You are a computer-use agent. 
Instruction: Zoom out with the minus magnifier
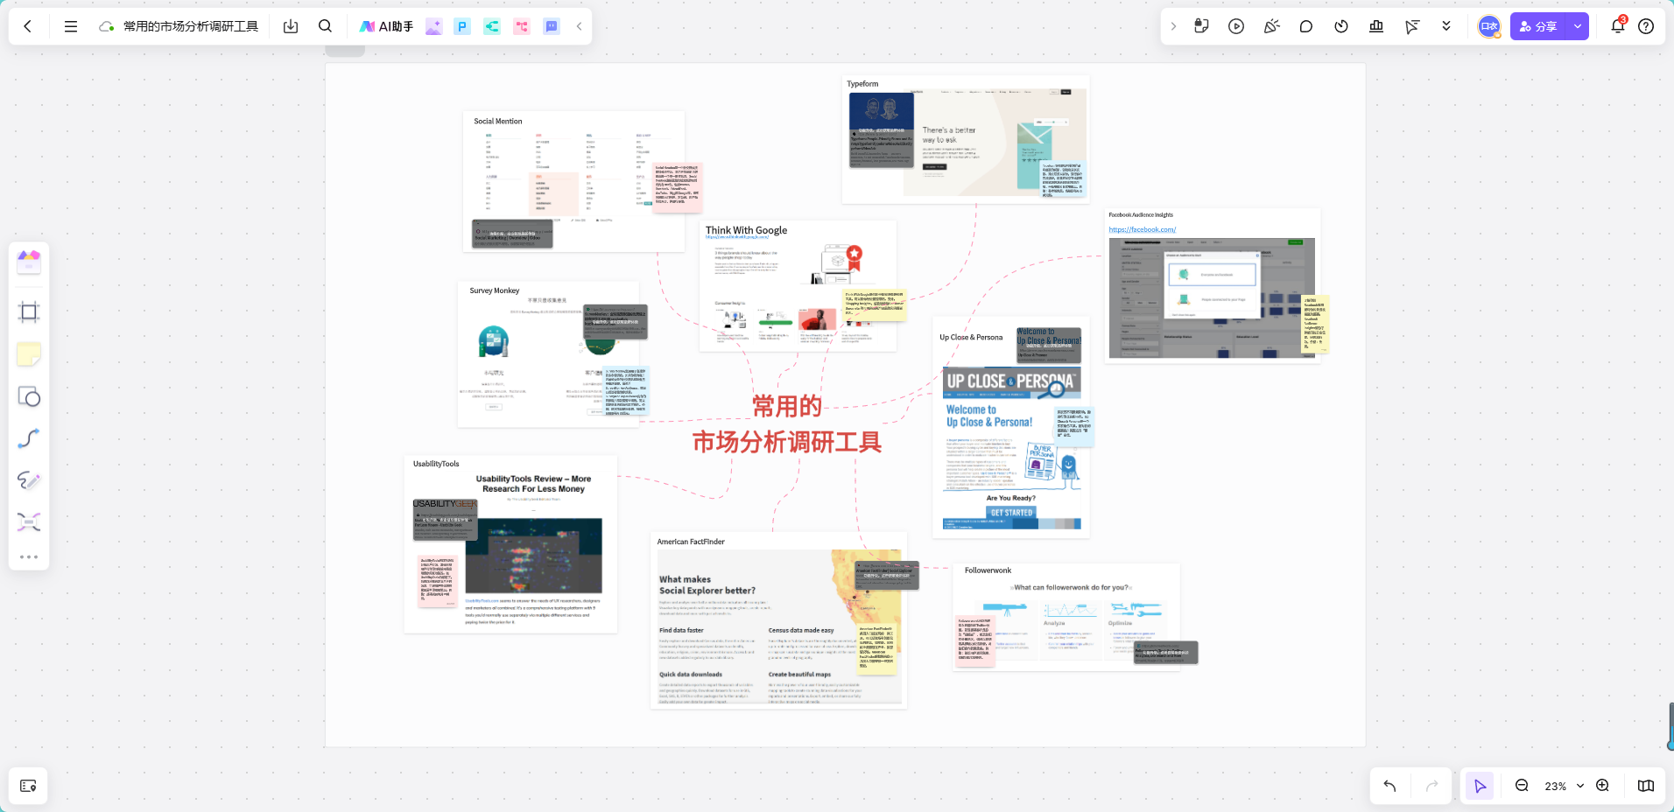pyautogui.click(x=1522, y=786)
